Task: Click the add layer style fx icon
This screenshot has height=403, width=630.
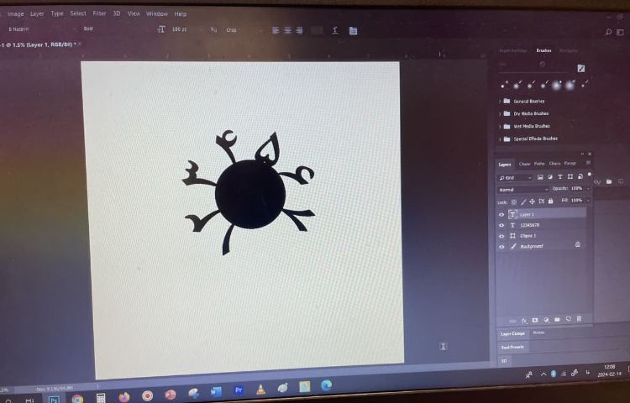Action: pyautogui.click(x=523, y=320)
